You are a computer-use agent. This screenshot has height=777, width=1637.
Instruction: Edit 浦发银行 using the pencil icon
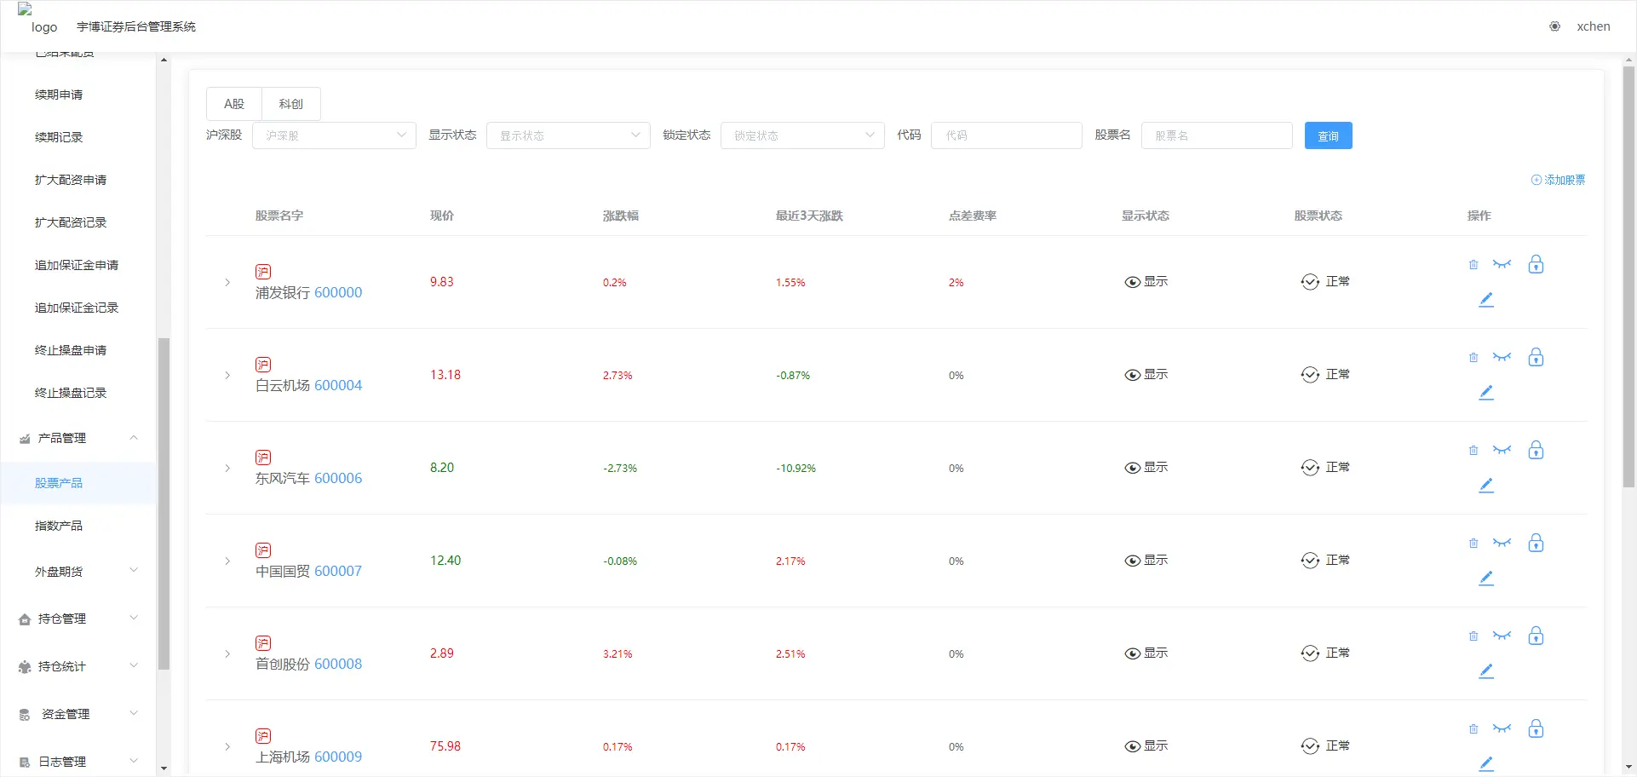[x=1486, y=300]
